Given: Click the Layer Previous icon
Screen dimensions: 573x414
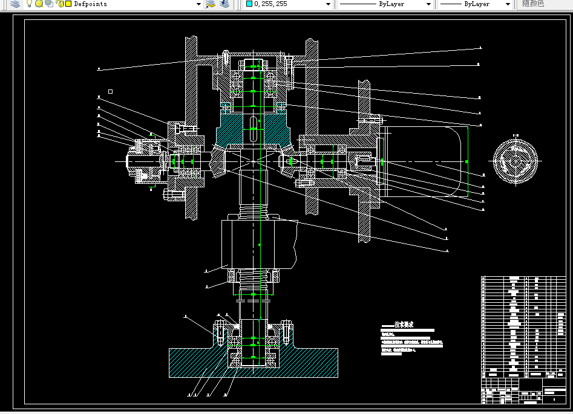Looking at the screenshot, I should 224,4.
